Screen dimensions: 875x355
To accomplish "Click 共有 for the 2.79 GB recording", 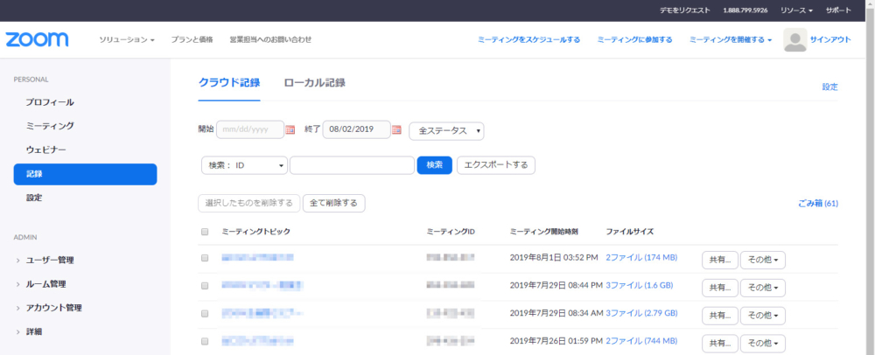I will click(719, 314).
